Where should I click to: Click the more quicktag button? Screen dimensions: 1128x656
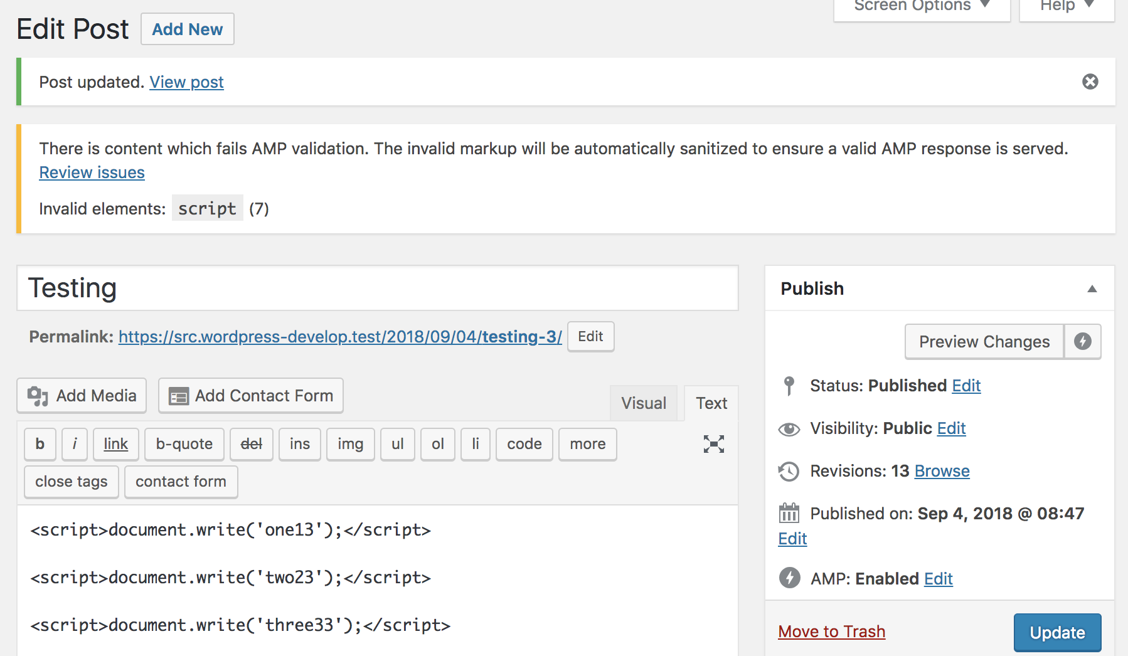pos(588,444)
